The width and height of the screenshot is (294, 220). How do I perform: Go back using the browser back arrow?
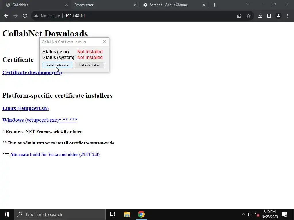[x=6, y=16]
